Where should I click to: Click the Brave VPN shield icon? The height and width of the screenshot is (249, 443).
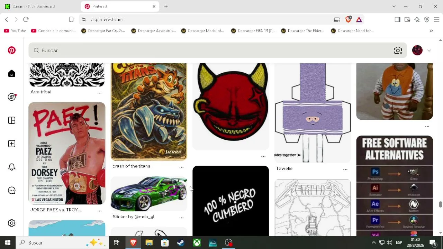pyautogui.click(x=427, y=20)
